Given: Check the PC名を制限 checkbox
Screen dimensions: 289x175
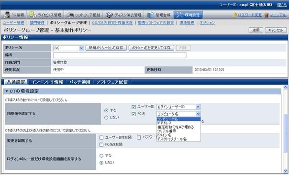Looking at the screenshot, I should pos(101,145).
